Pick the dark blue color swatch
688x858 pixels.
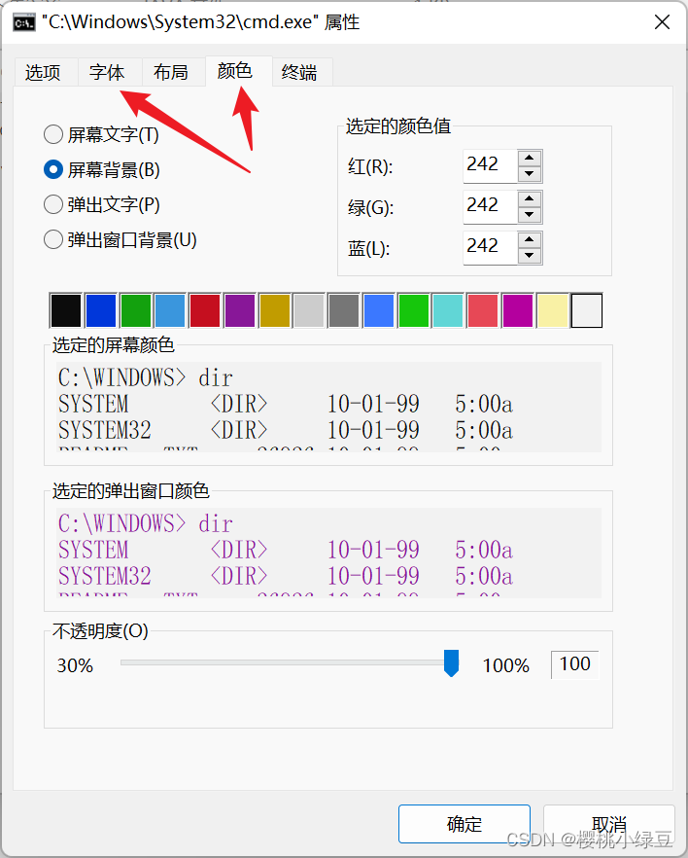click(x=100, y=310)
